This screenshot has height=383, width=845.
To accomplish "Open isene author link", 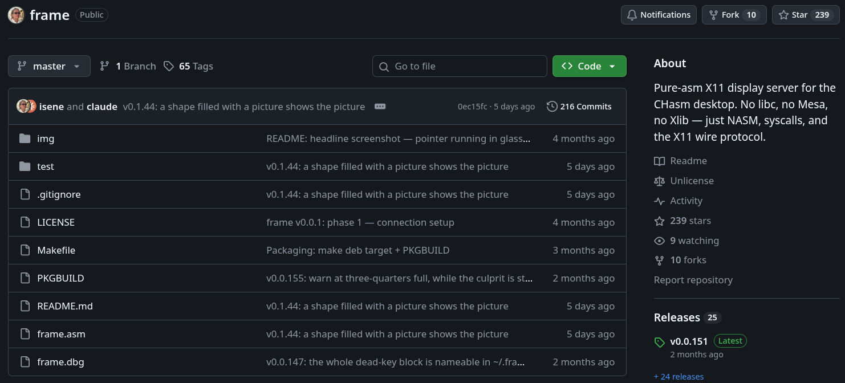I will (x=51, y=107).
